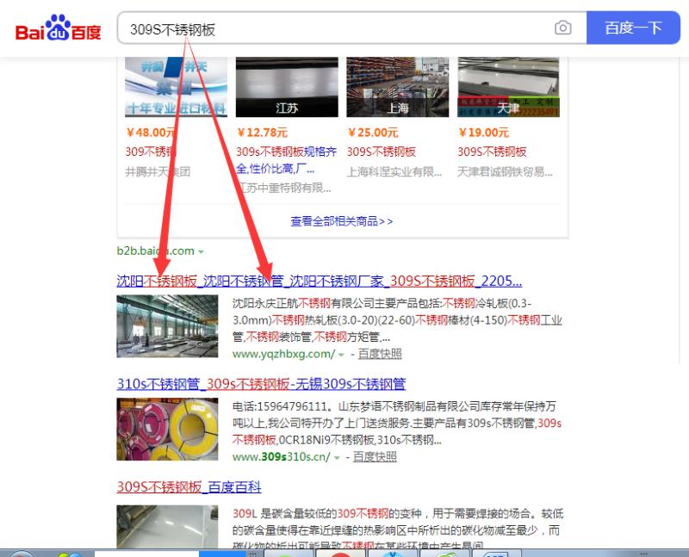Click the www.yqzhbxg.com URL
Image resolution: width=689 pixels, height=557 pixels.
284,354
